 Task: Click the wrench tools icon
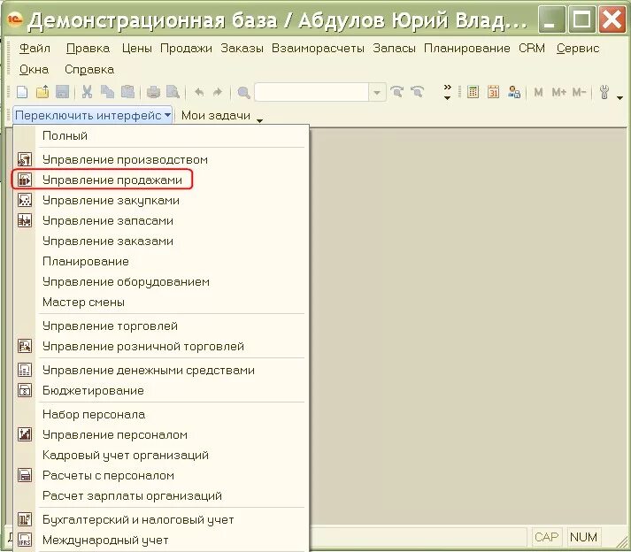[604, 93]
